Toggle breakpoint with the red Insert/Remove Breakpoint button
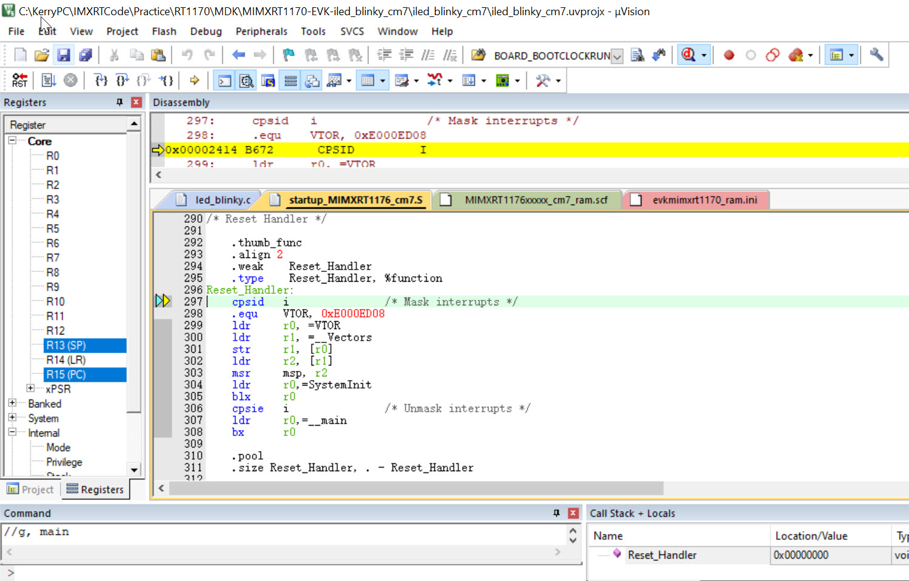 (729, 55)
